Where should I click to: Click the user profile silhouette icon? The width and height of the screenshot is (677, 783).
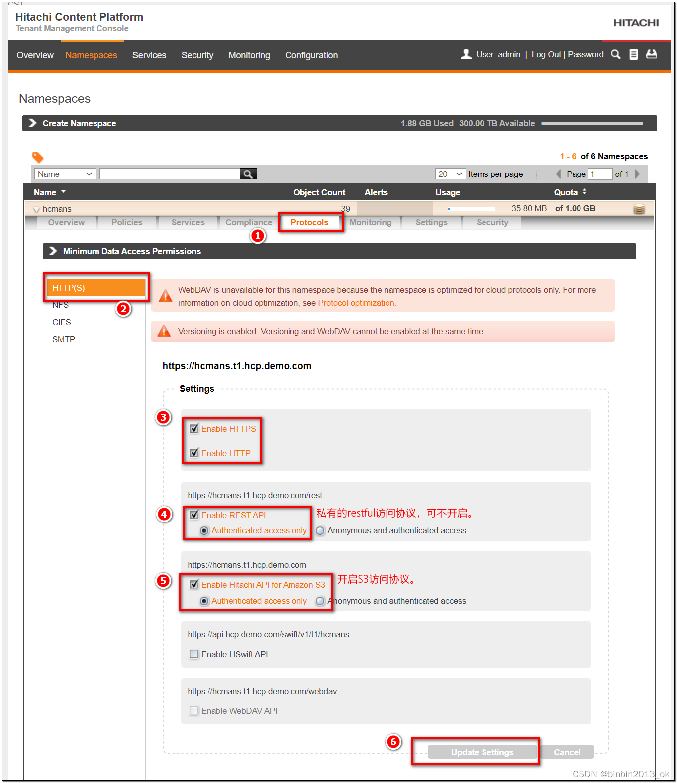466,54
